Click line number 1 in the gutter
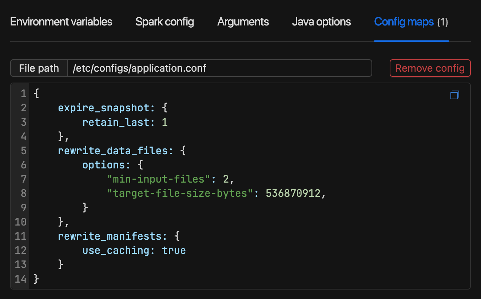Image resolution: width=481 pixels, height=299 pixels. [23, 94]
